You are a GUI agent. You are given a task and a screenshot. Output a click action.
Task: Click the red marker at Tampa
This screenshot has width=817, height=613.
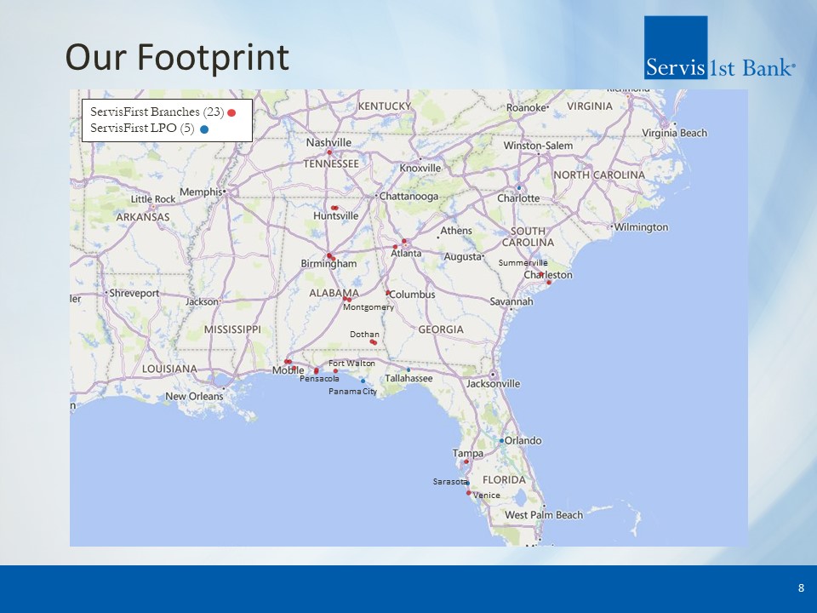point(466,461)
